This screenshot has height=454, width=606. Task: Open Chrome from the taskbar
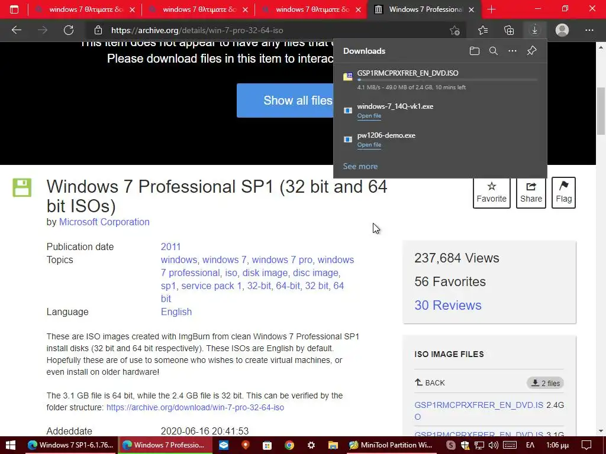coord(289,445)
